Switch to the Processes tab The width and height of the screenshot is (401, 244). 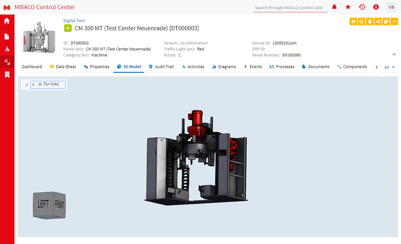(x=282, y=67)
